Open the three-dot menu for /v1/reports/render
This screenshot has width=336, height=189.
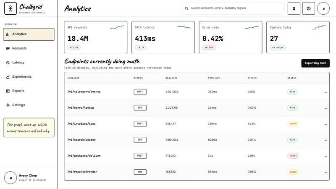pos(325,172)
